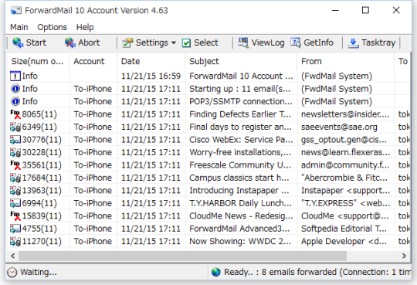Select subject 'Now Showing: WWDC 2...'
Screen dimensions: 417x285
tap(240, 241)
